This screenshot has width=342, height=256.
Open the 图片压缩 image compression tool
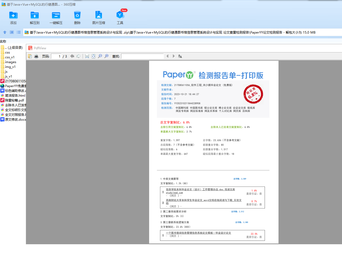(x=99, y=18)
